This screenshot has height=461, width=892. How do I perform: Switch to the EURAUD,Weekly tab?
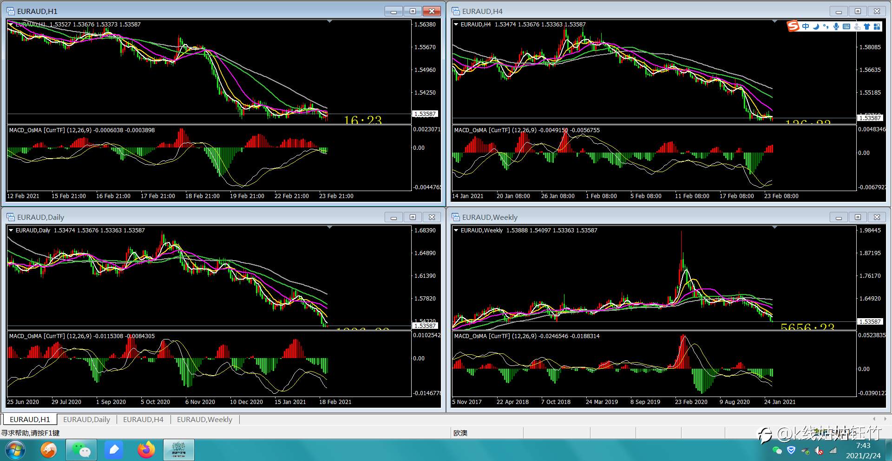pos(204,419)
